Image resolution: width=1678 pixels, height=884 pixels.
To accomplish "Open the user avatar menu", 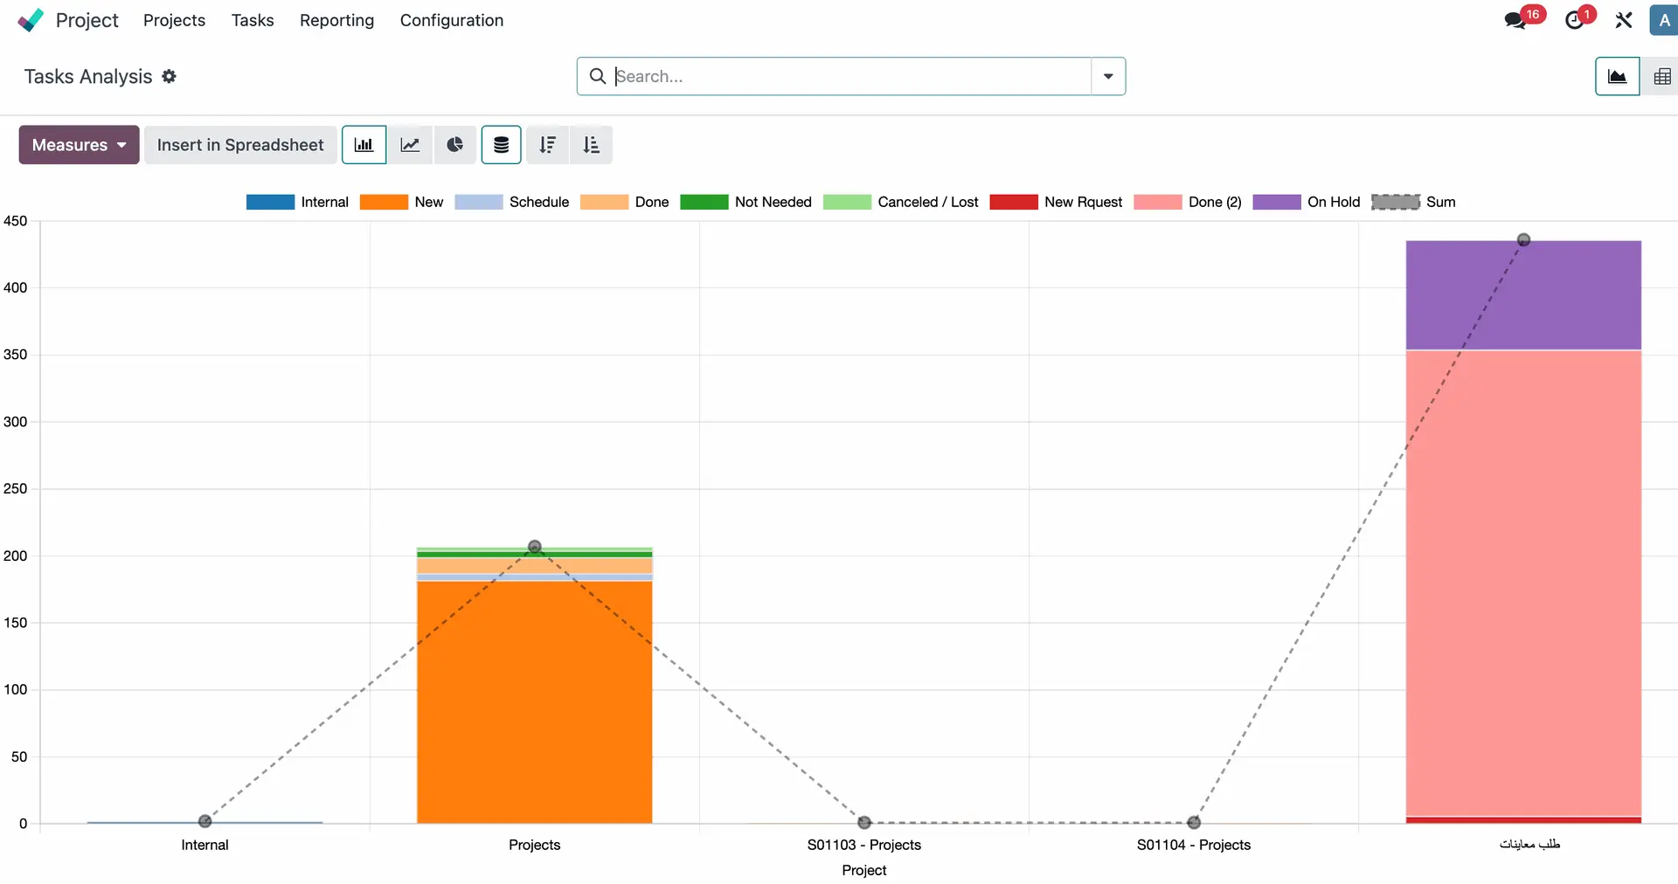I will (x=1663, y=20).
